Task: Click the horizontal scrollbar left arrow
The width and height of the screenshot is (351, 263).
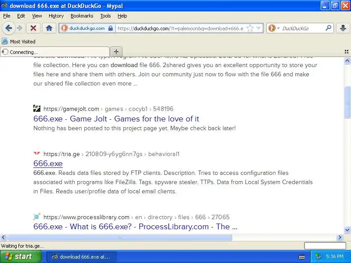Action: 4,237
